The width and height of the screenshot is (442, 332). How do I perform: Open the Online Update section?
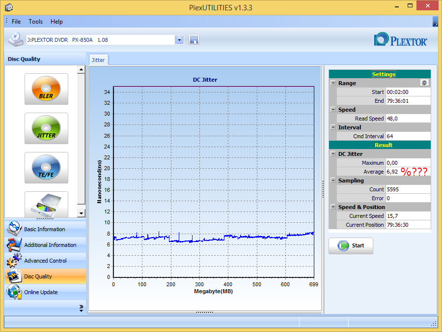pyautogui.click(x=45, y=292)
